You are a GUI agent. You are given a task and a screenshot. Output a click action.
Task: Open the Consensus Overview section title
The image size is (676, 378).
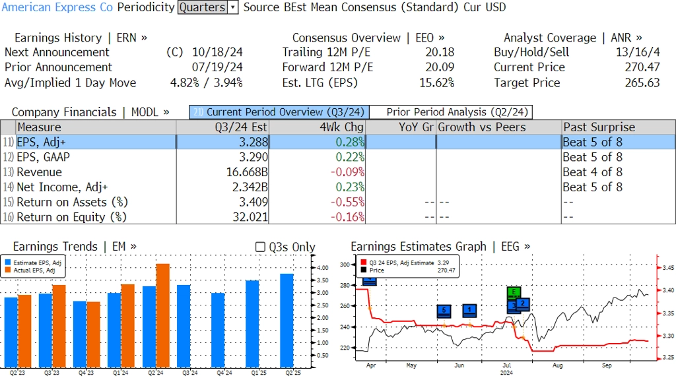click(346, 38)
